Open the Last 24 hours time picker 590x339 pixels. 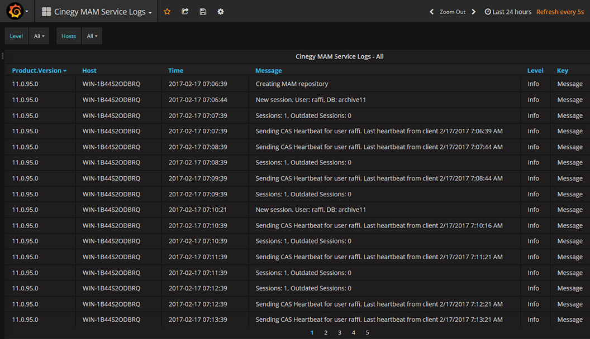tap(508, 12)
